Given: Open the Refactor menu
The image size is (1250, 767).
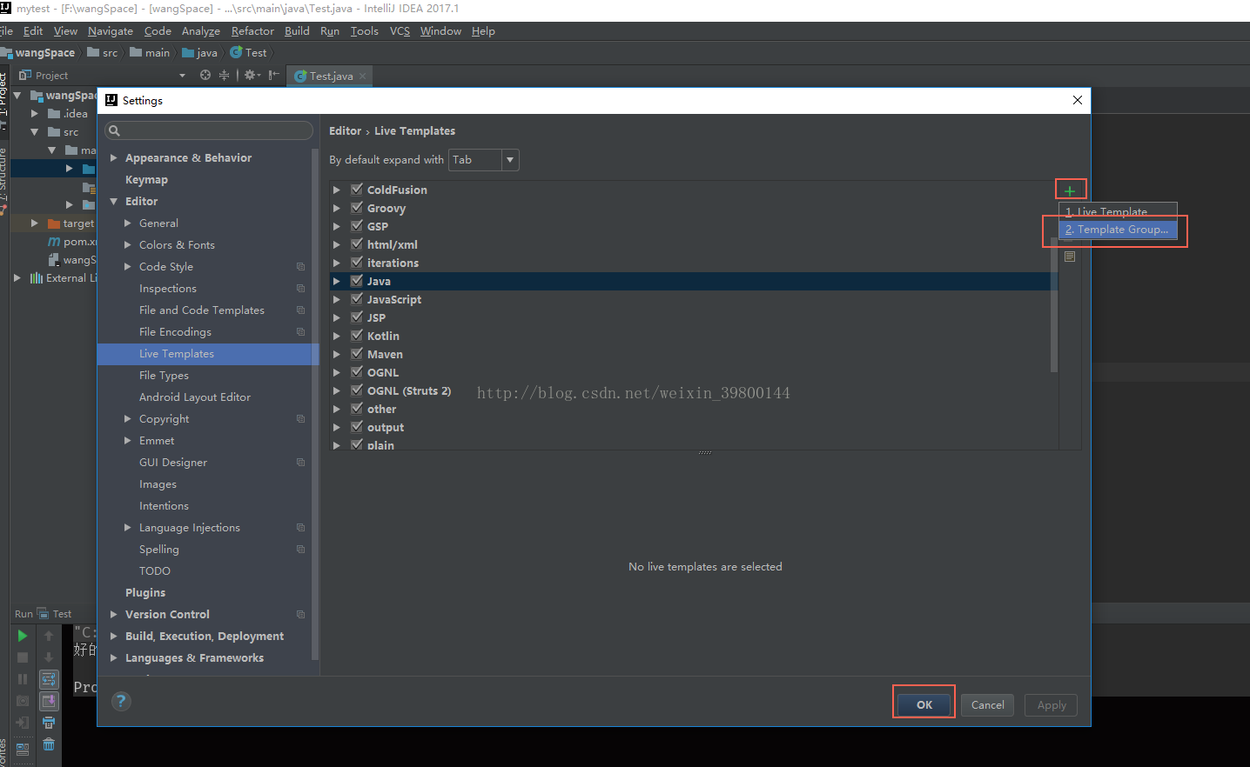Looking at the screenshot, I should click(252, 31).
